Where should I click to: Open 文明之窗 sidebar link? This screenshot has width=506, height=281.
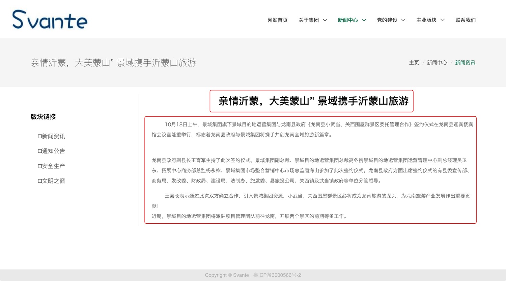[x=52, y=181]
